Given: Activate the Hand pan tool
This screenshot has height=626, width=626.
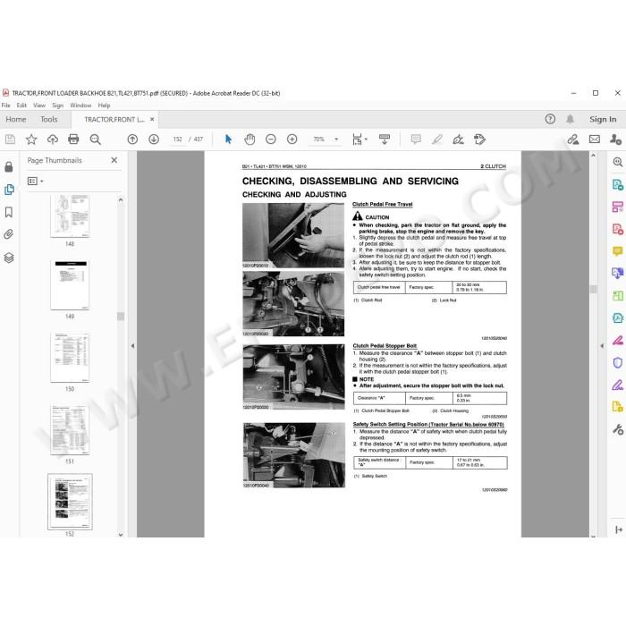Looking at the screenshot, I should [x=250, y=140].
